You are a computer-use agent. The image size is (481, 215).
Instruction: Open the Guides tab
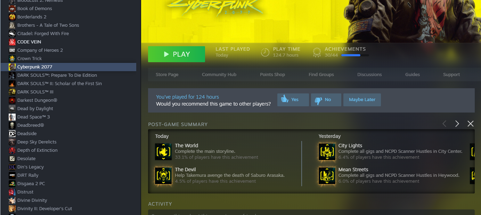coord(413,75)
